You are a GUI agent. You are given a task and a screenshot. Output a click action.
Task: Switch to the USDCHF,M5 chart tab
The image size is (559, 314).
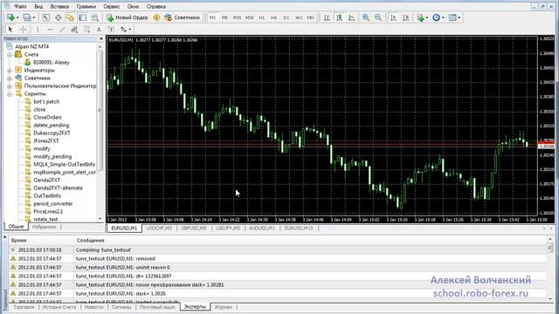(x=159, y=229)
